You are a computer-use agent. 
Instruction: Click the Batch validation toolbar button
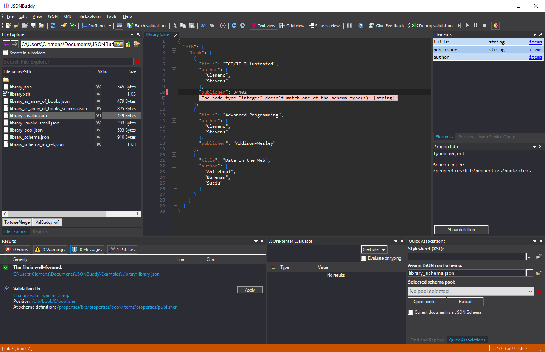pyautogui.click(x=146, y=26)
